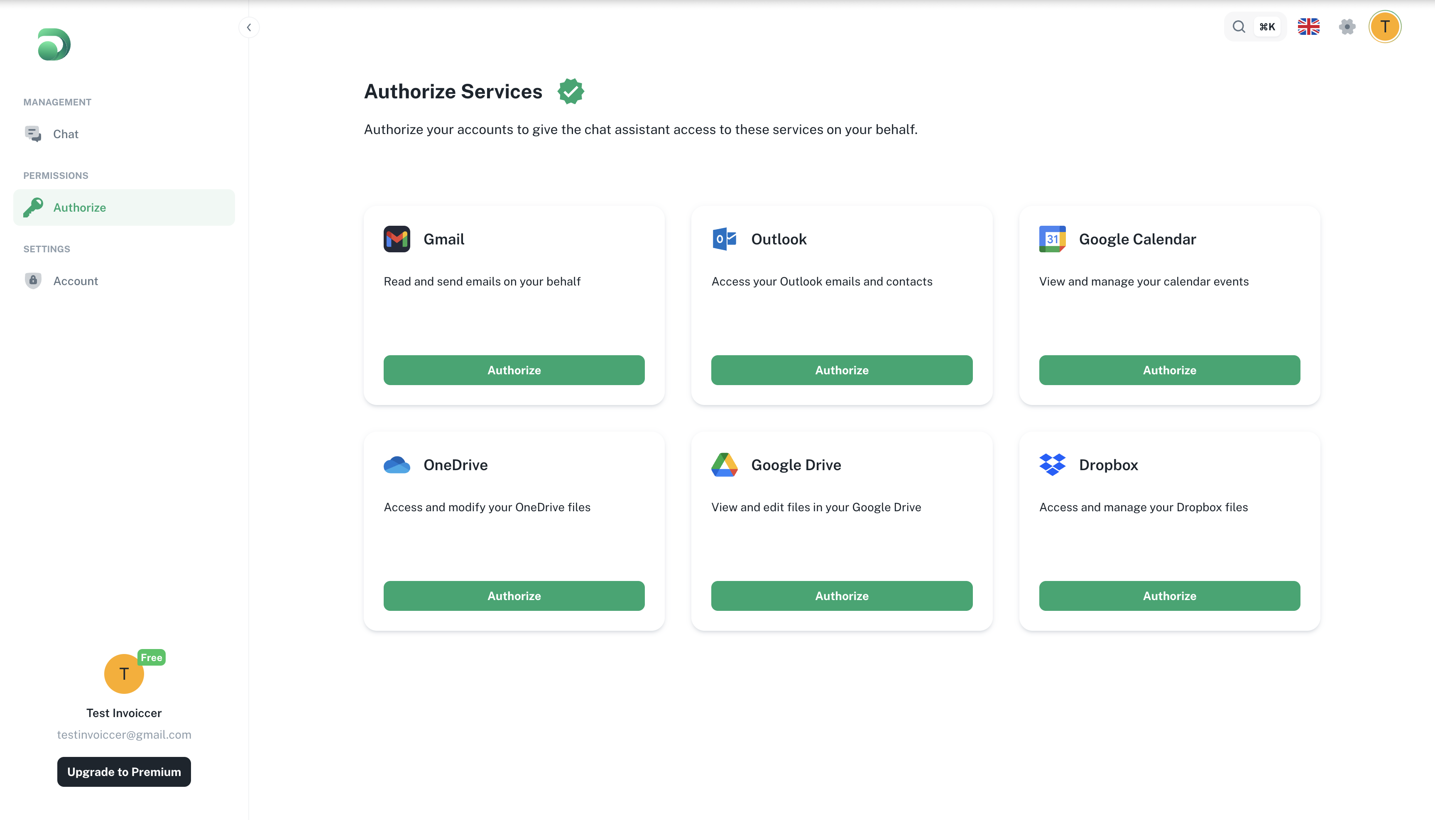Click the PERMISSIONS section label
This screenshot has width=1435, height=820.
tap(56, 175)
